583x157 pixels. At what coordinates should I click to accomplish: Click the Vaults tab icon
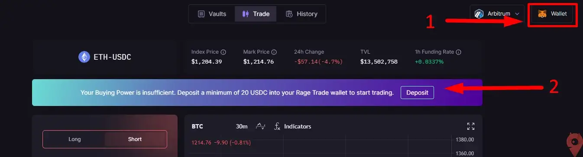[201, 14]
